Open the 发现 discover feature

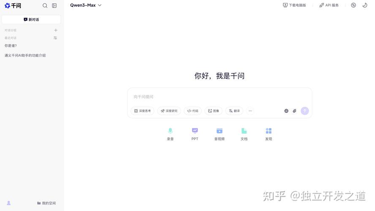(269, 134)
